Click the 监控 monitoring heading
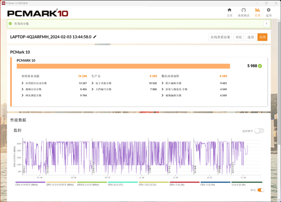 click(18, 130)
